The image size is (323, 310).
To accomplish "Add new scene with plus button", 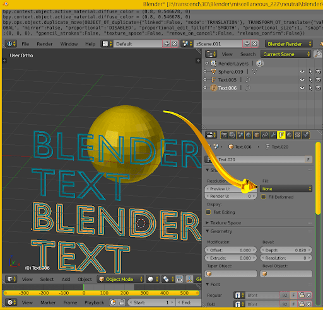I will pyautogui.click(x=247, y=44).
